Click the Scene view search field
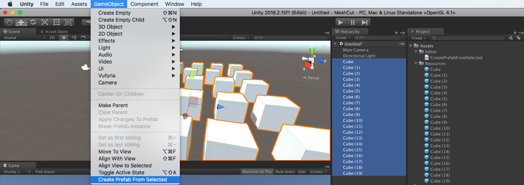 tap(291, 37)
